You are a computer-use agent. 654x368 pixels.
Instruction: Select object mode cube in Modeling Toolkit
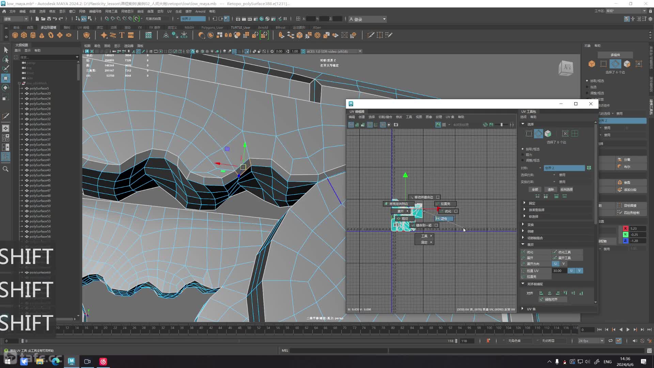592,64
